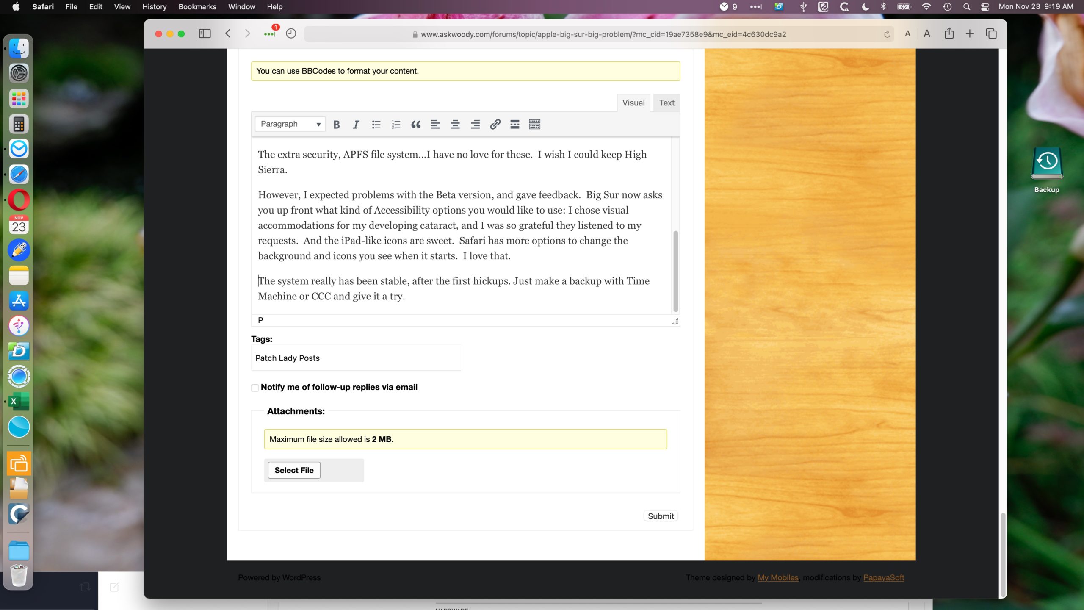The width and height of the screenshot is (1084, 610).
Task: Open Spotlight search in menu bar
Action: [x=966, y=7]
